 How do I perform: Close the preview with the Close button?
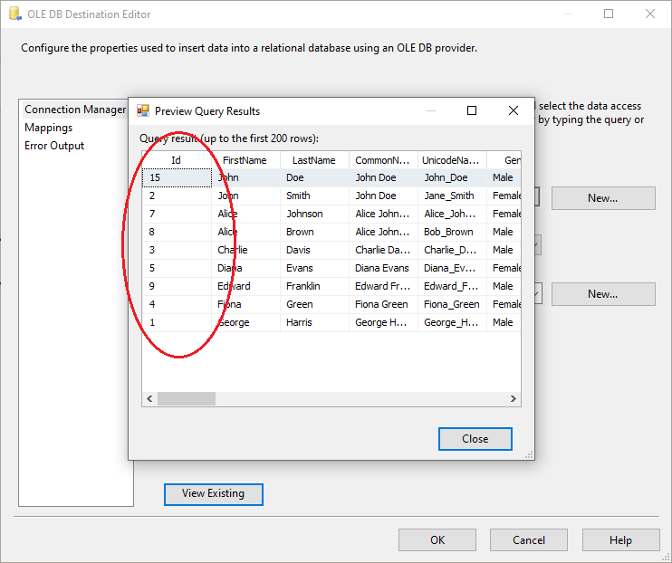pos(475,439)
